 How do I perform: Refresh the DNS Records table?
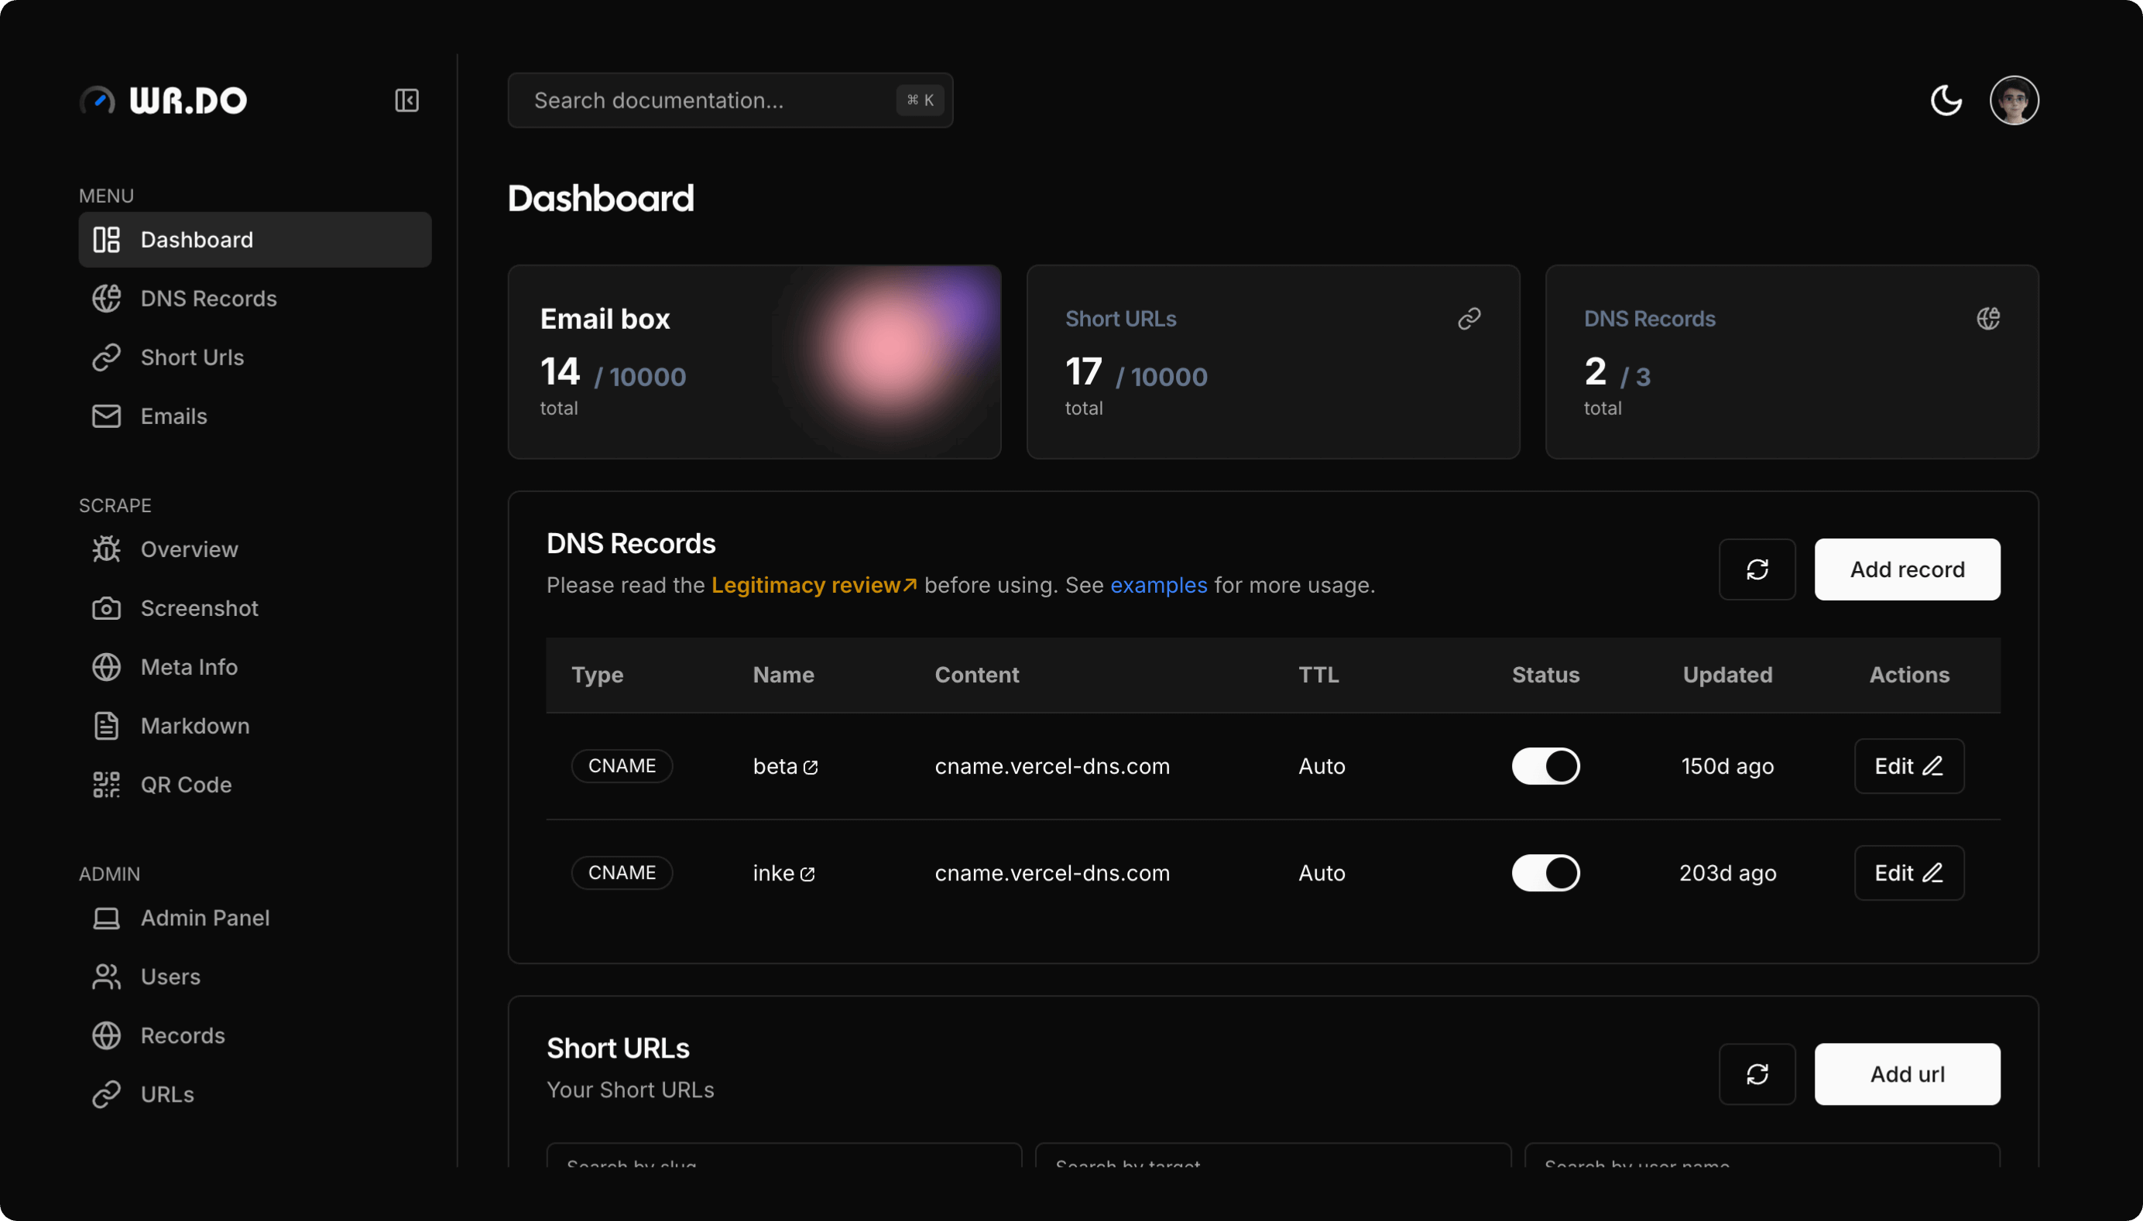pyautogui.click(x=1758, y=569)
